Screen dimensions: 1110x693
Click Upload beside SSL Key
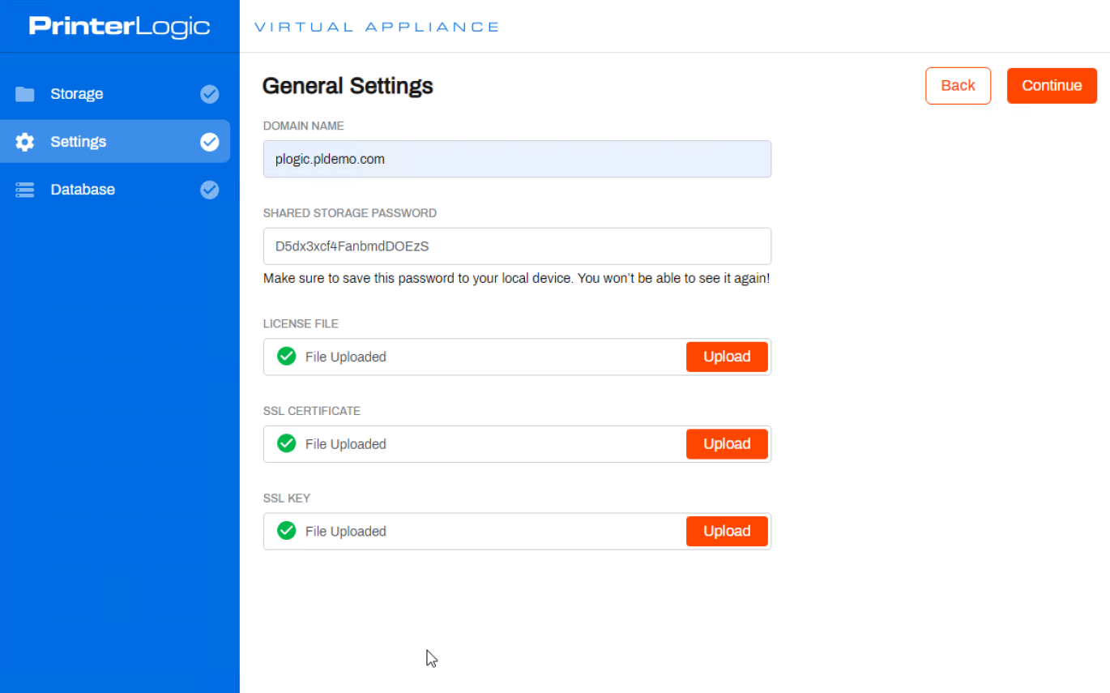point(726,531)
